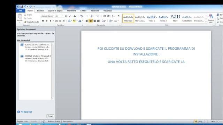Select the Titolo 1 style

152,18
